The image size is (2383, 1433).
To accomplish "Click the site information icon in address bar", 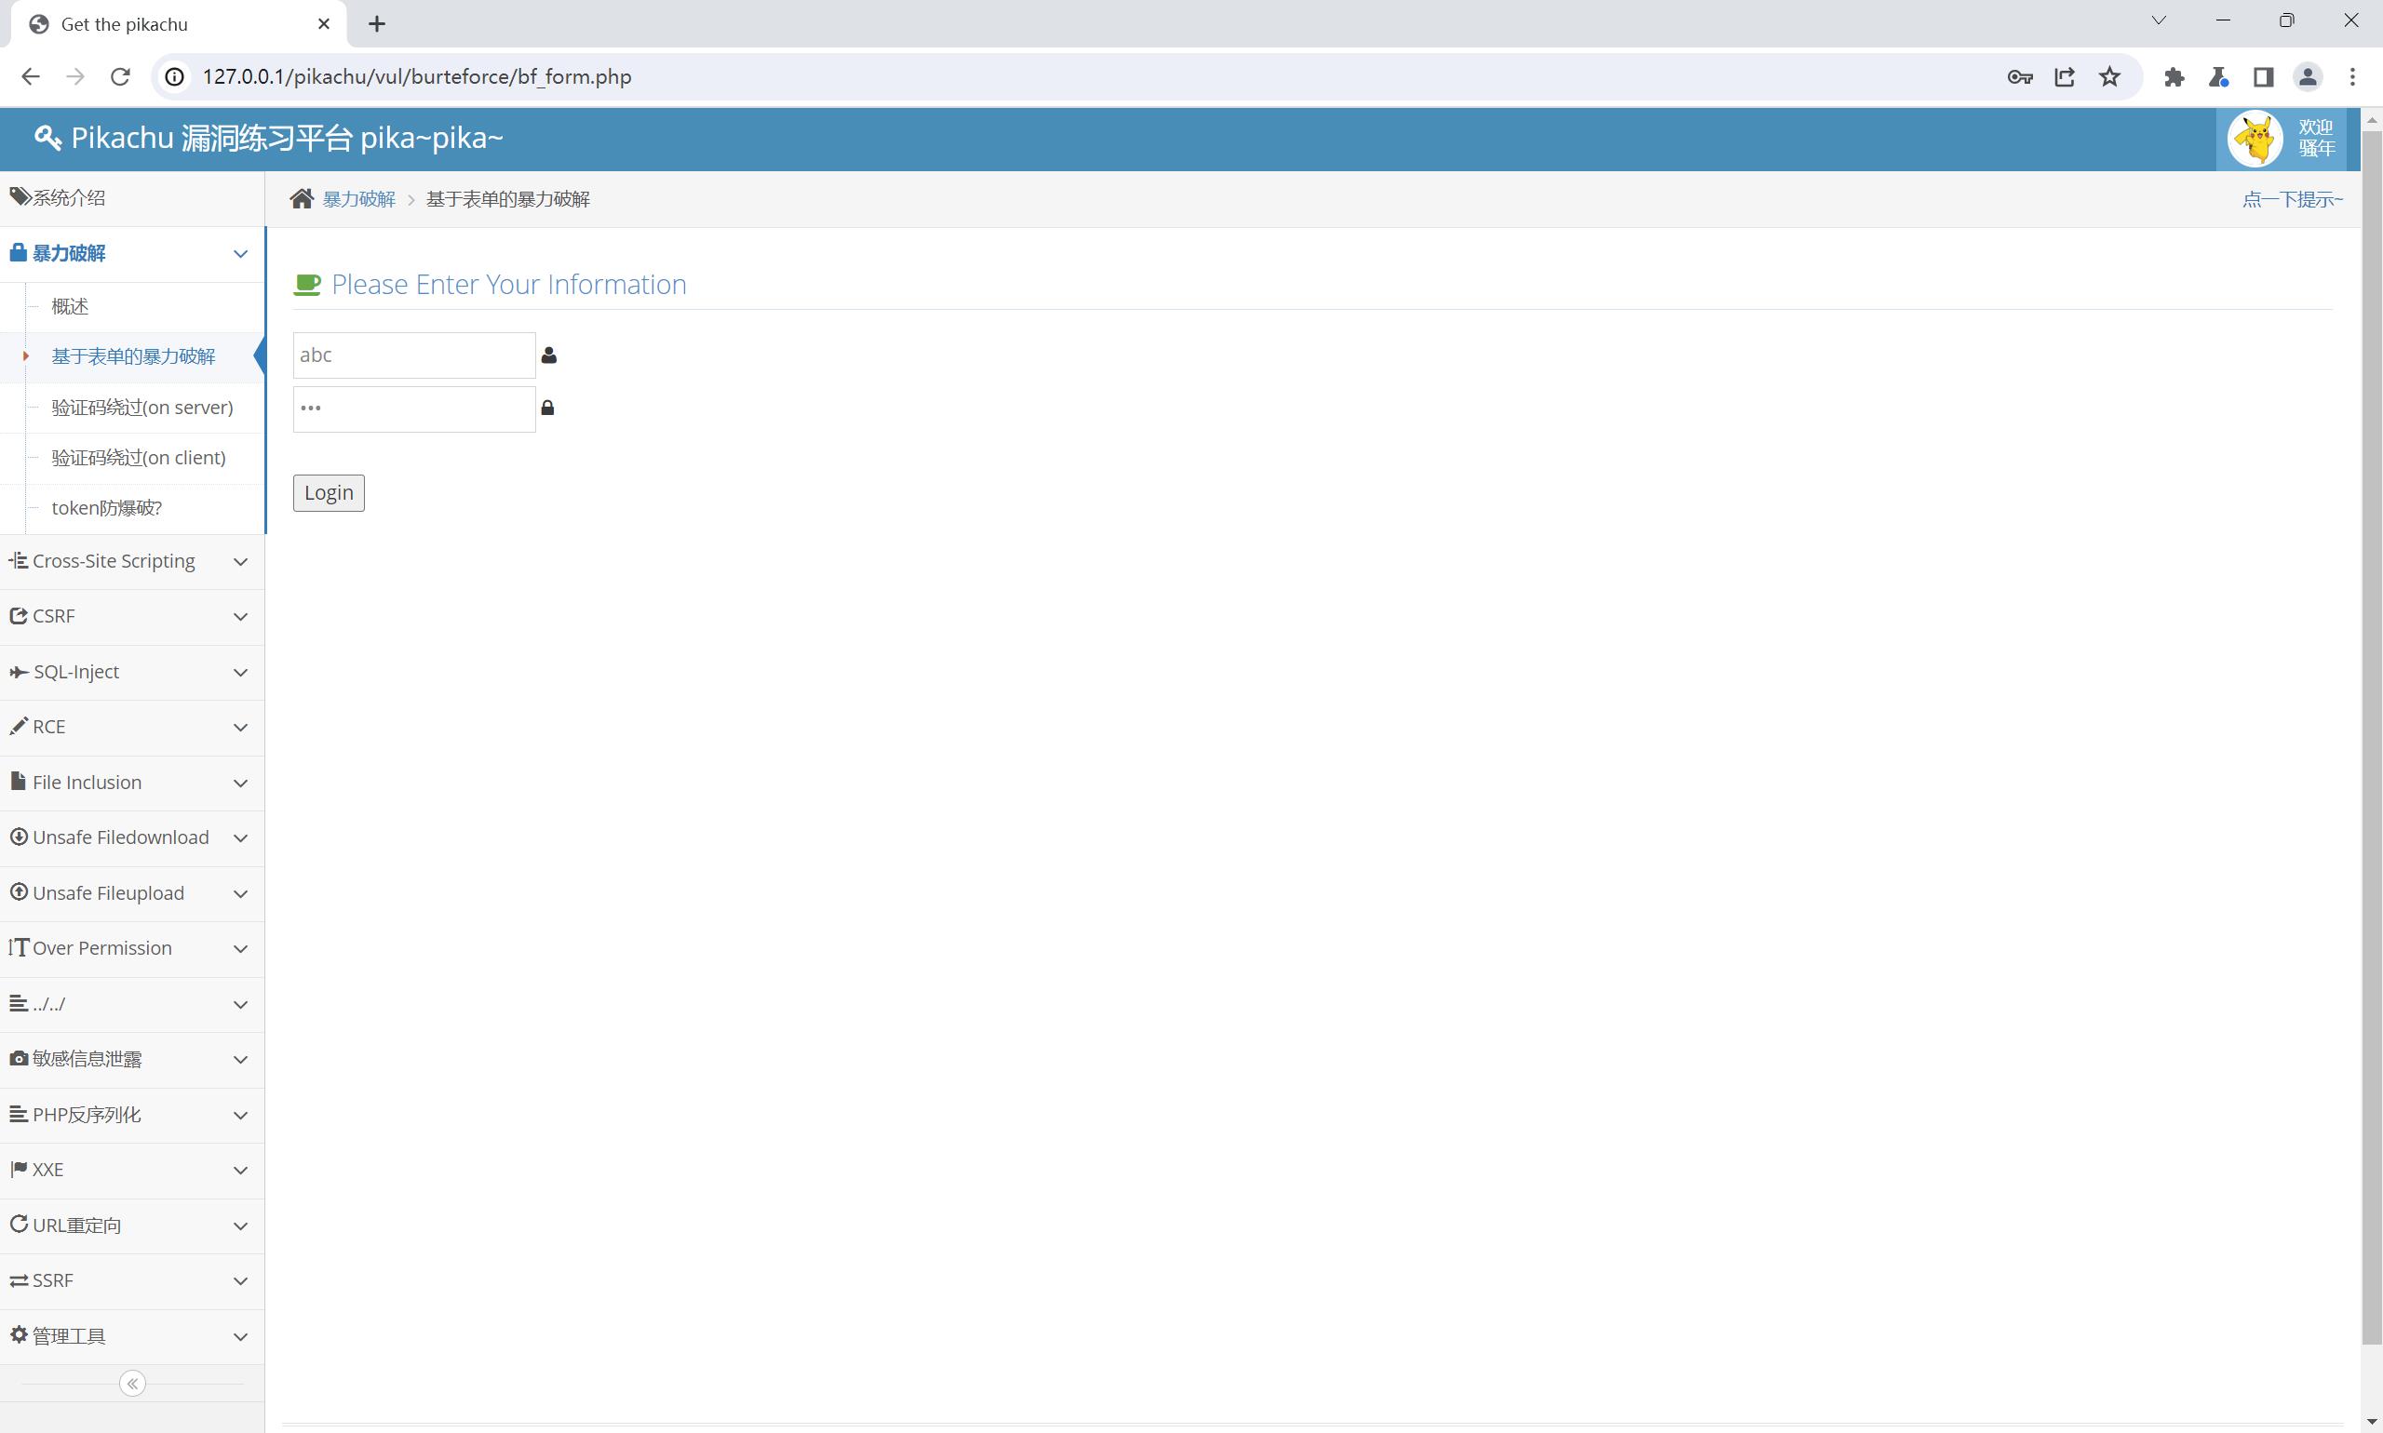I will point(175,76).
